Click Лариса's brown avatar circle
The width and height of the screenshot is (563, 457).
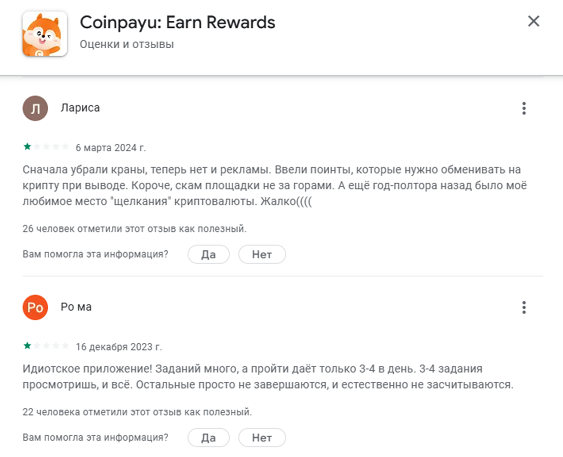pos(35,108)
